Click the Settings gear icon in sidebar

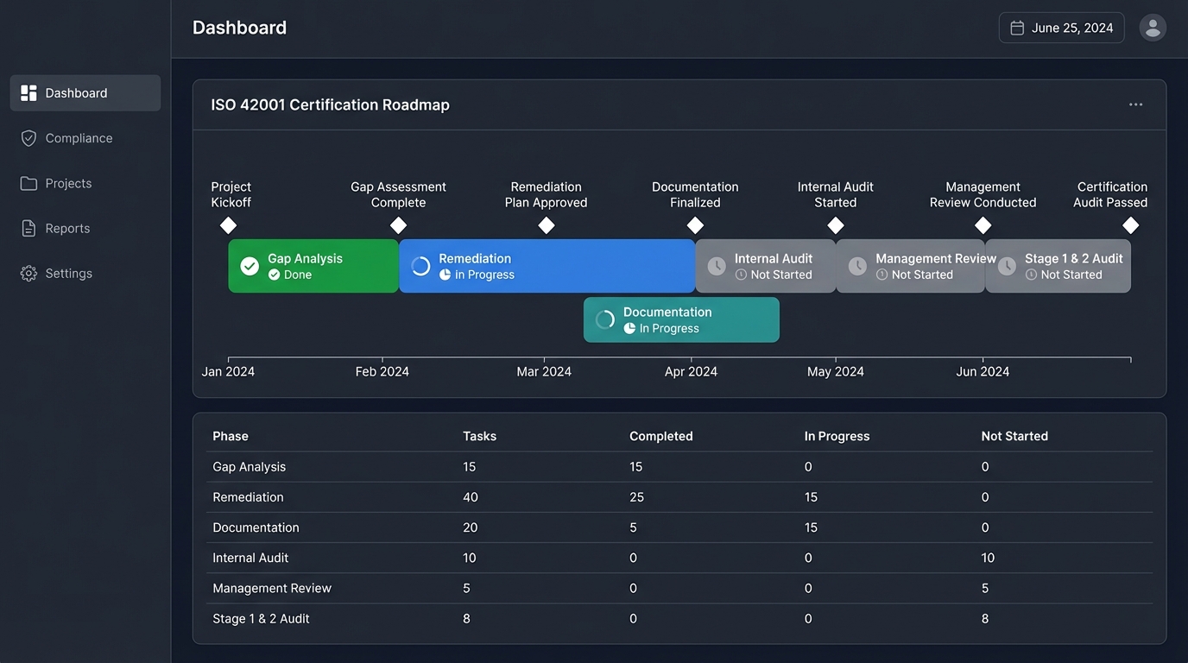click(28, 273)
